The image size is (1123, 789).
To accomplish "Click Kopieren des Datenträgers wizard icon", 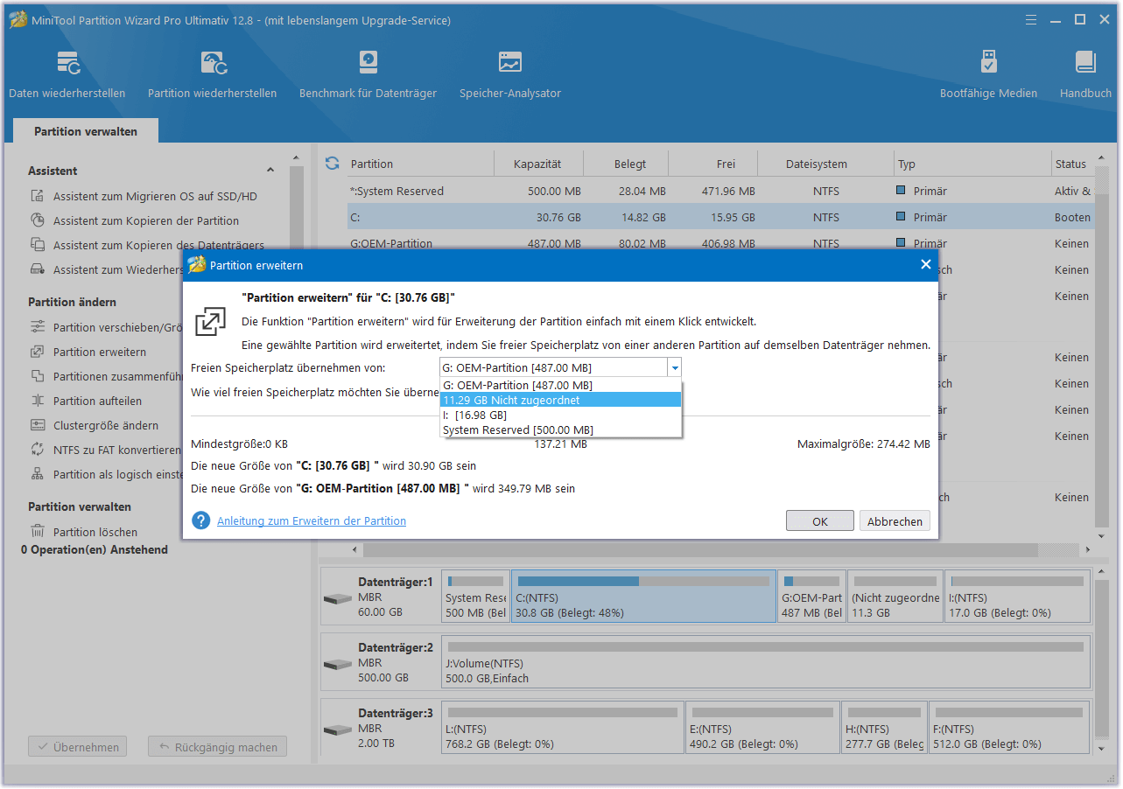I will [x=38, y=246].
